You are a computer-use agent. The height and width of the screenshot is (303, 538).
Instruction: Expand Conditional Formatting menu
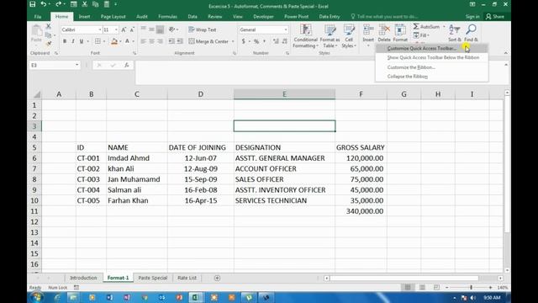coord(305,36)
